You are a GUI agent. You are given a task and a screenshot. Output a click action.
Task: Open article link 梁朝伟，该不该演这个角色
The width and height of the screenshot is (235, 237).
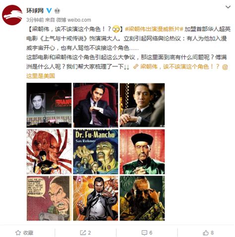click(176, 66)
